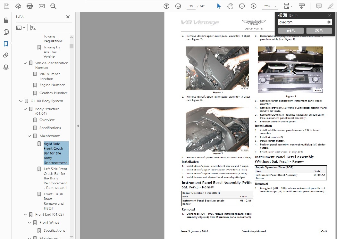Click the zoom in plus icon

tap(254, 6)
